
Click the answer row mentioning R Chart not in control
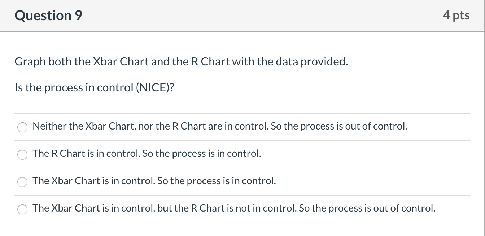(x=233, y=208)
